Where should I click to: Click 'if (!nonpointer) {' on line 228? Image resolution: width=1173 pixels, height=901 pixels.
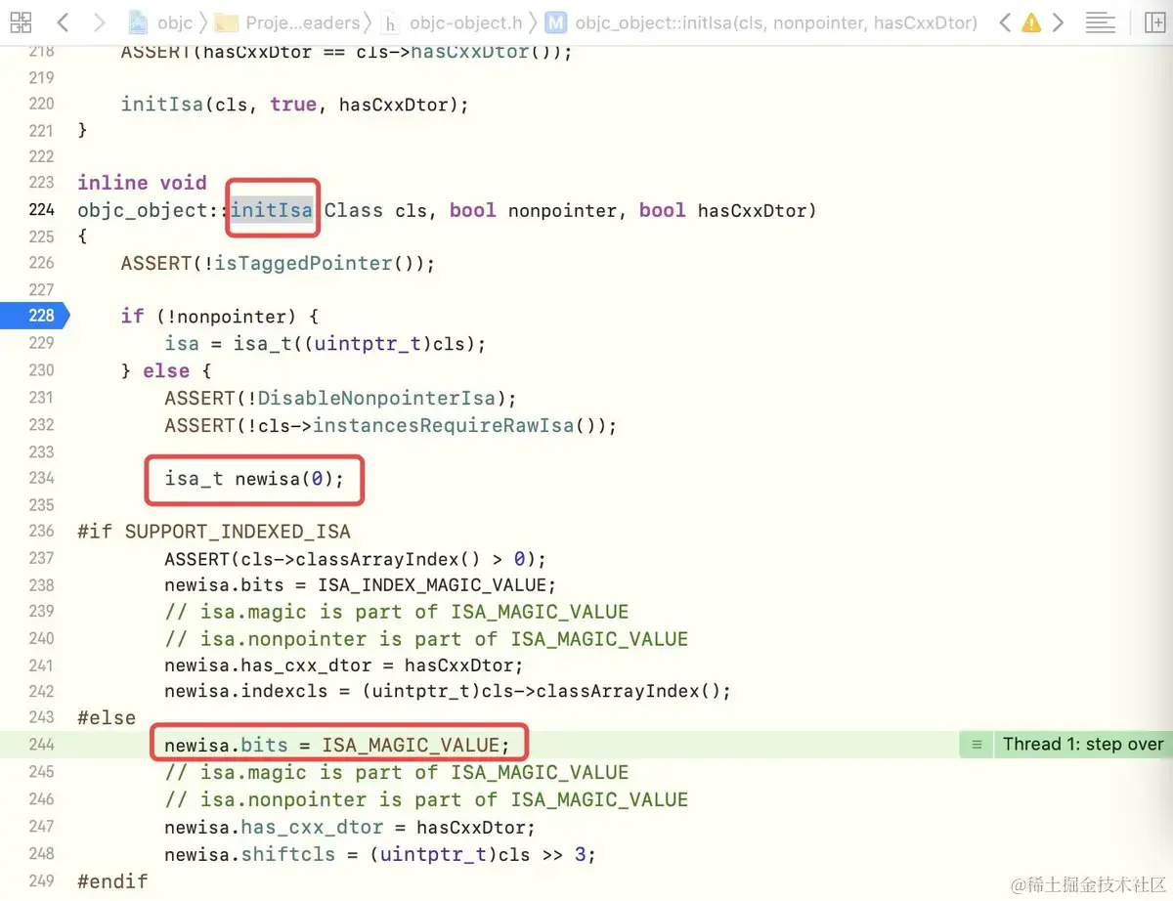point(220,316)
